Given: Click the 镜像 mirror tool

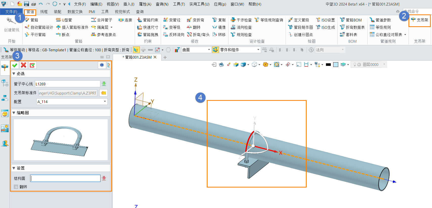Looking at the screenshot, I should coord(219,27).
